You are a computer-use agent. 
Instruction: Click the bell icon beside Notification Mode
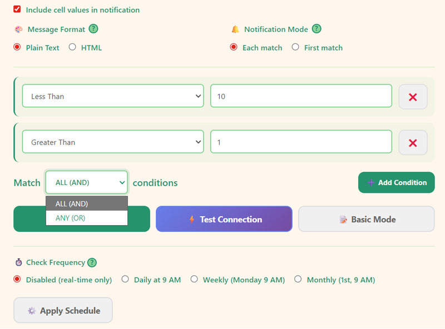click(x=235, y=29)
